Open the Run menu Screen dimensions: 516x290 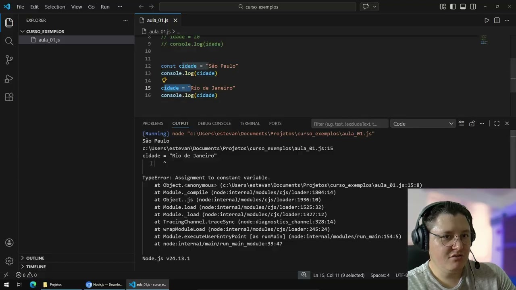click(105, 7)
